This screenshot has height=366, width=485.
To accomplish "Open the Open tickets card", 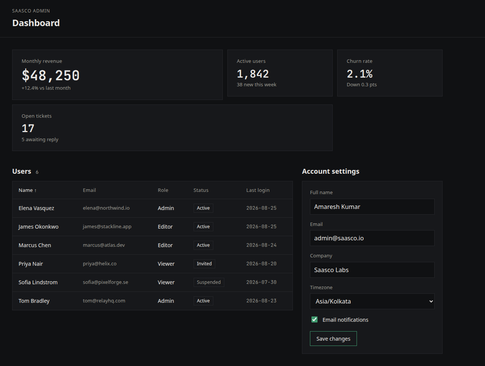I will 172,128.
